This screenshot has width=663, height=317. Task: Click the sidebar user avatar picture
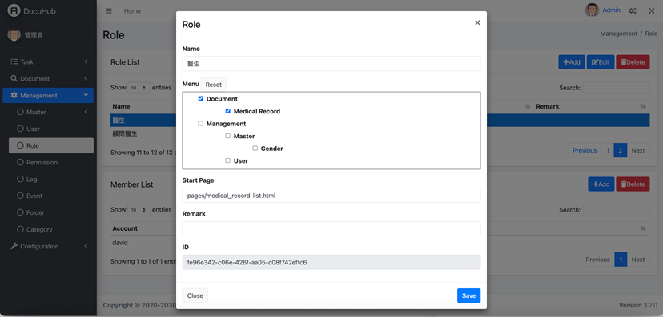(14, 35)
